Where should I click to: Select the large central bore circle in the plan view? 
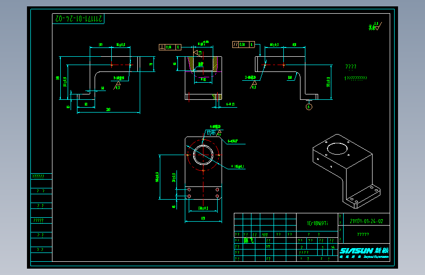click(203, 155)
